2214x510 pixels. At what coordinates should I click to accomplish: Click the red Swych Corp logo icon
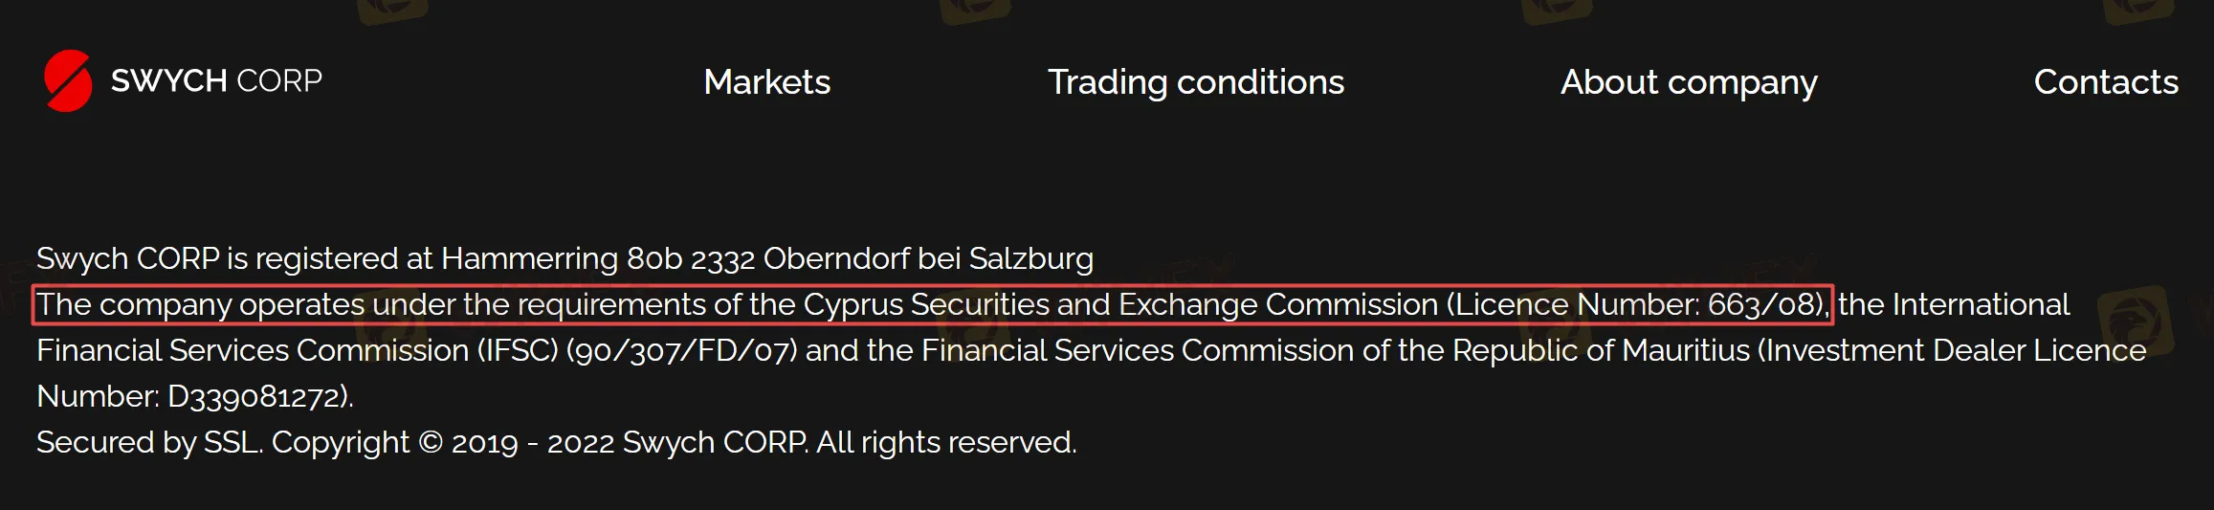[x=68, y=80]
